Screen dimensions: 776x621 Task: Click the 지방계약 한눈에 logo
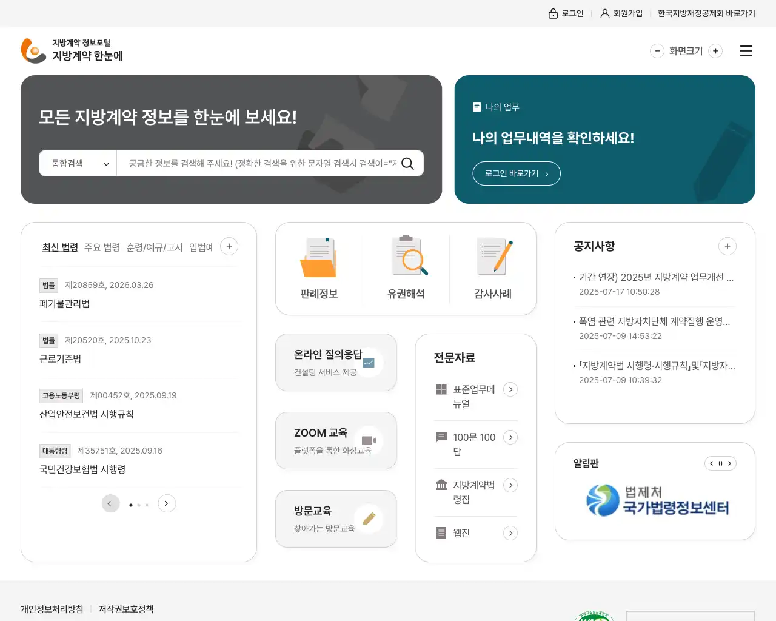(x=72, y=50)
